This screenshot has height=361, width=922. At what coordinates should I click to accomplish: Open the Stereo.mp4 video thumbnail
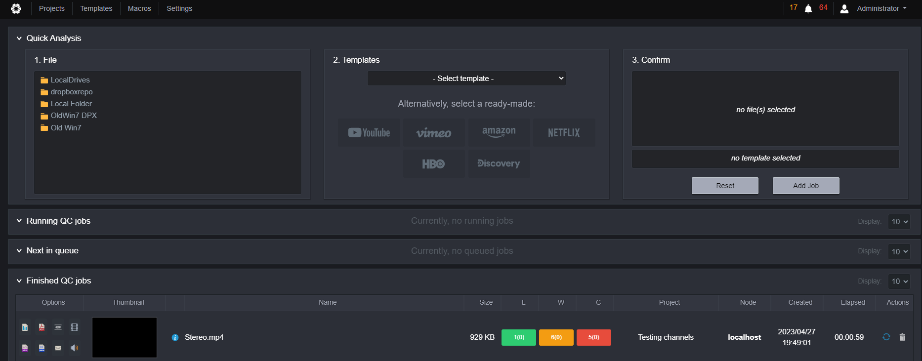[x=125, y=337]
